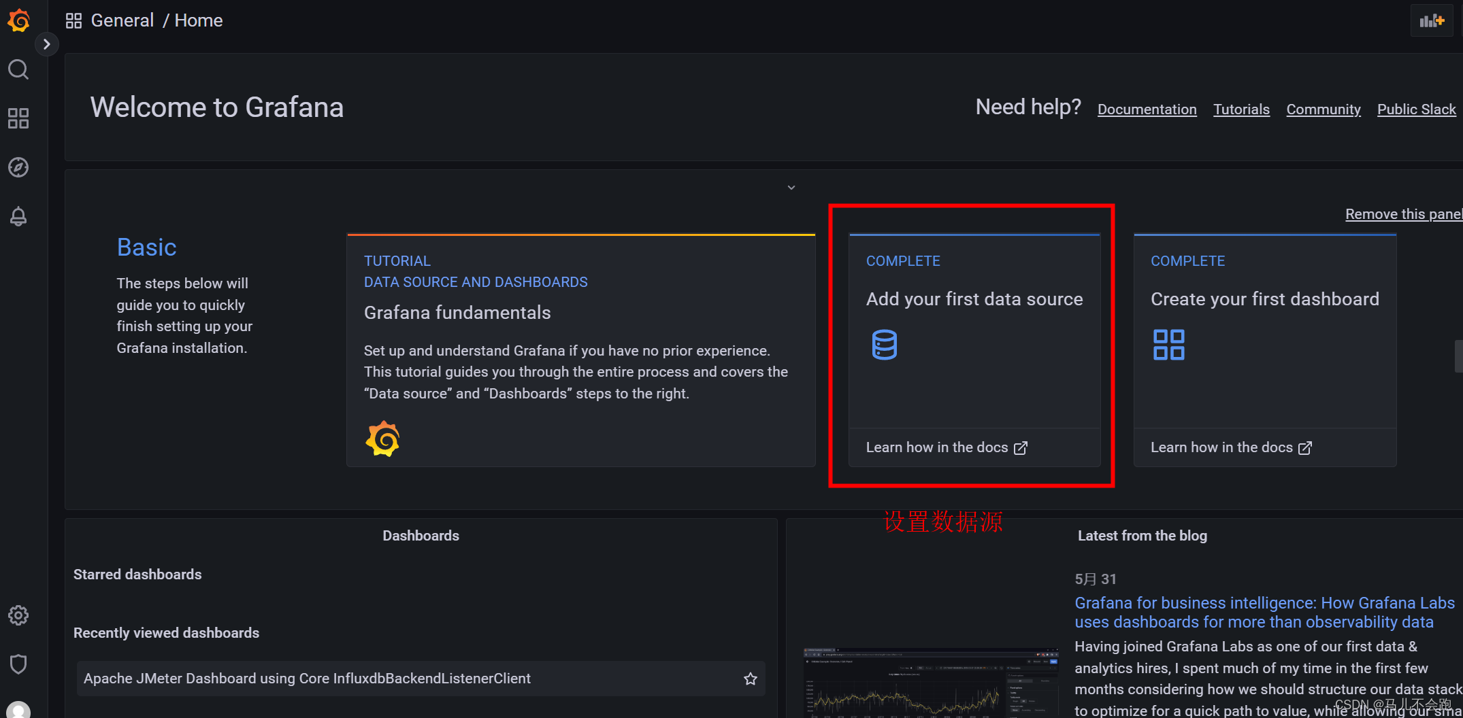
Task: Click the Recently viewed dashboards label
Action: pos(166,633)
